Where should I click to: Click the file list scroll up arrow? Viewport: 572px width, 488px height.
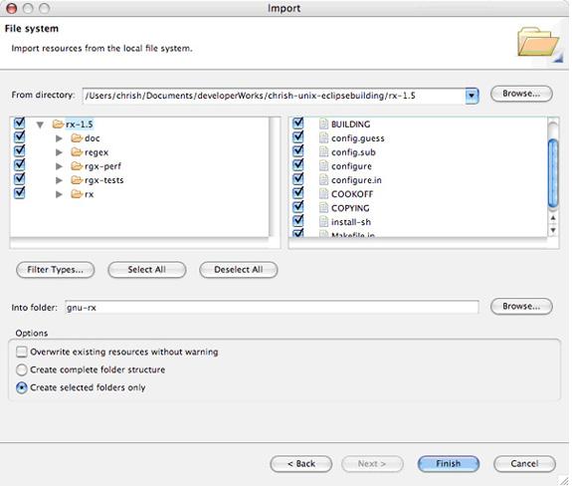point(553,218)
